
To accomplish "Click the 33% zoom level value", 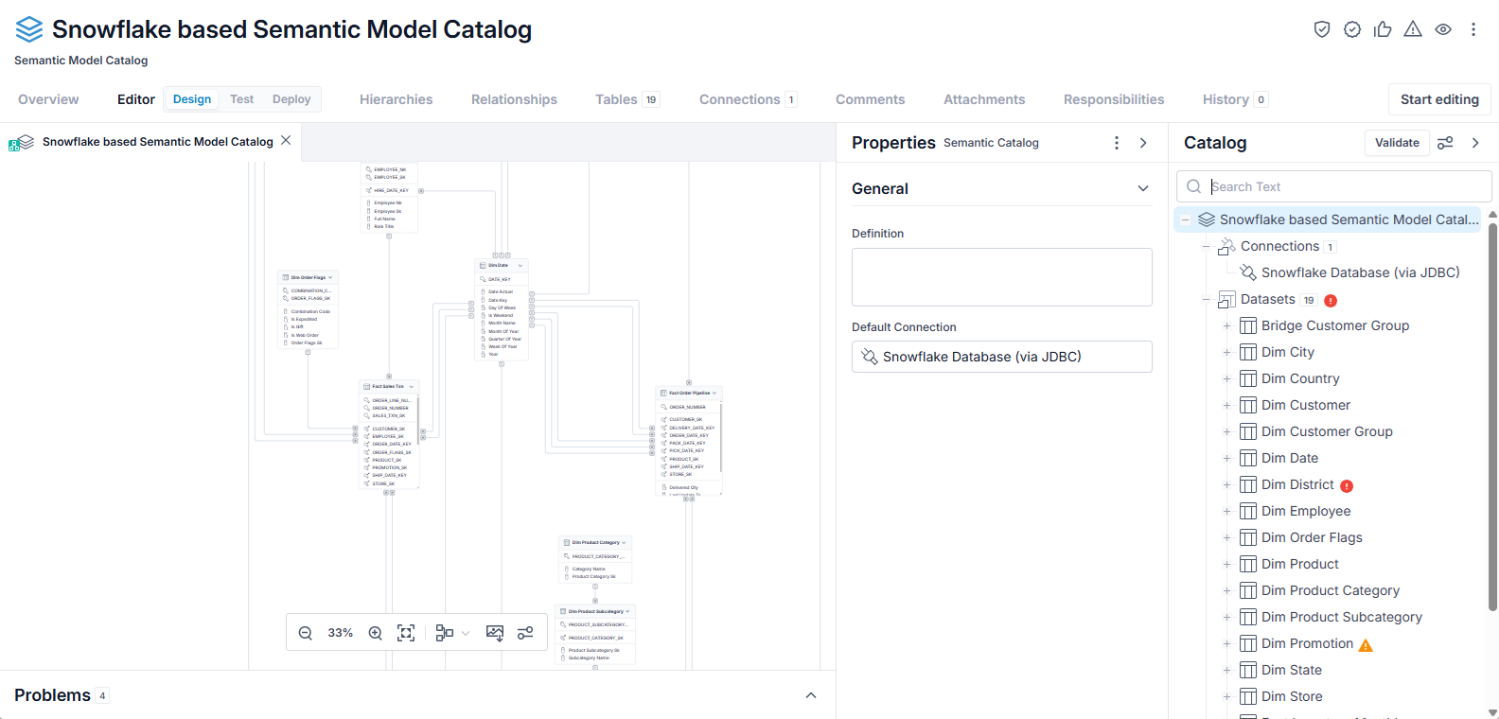I will 341,633.
